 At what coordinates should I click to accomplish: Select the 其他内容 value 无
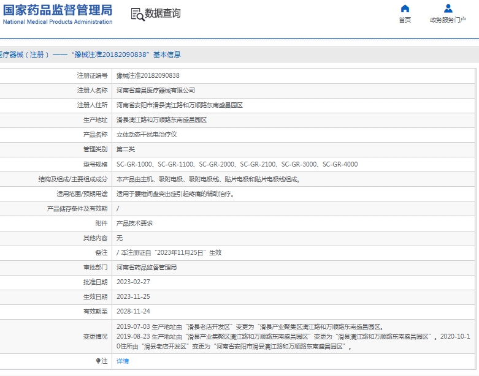coord(120,238)
